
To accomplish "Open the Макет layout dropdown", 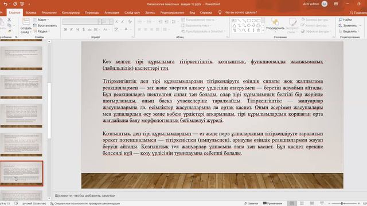I will pyautogui.click(x=41, y=19).
